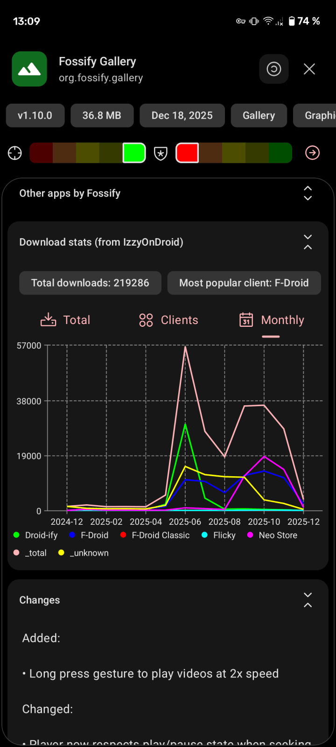This screenshot has width=336, height=747.
Task: Select the Monthly tab
Action: (272, 320)
